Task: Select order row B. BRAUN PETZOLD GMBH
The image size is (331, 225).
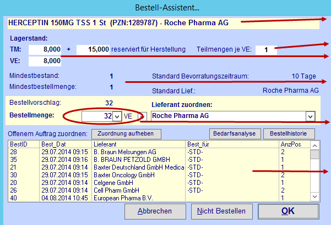Action: (x=159, y=160)
